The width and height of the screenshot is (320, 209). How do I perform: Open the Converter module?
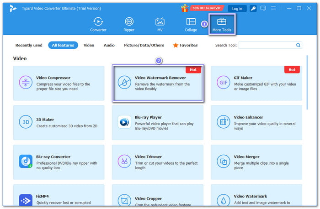[98, 25]
